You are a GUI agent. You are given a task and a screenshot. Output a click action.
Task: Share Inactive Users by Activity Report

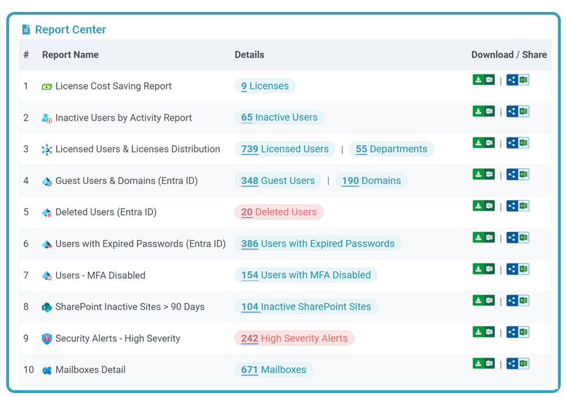coord(518,111)
